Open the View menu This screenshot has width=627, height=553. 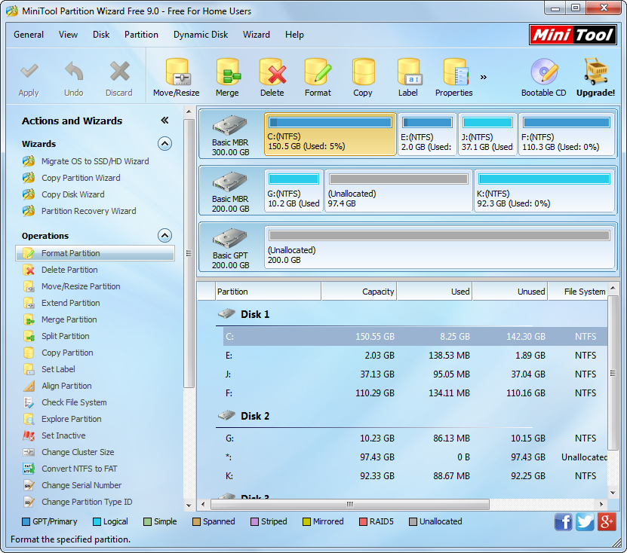pyautogui.click(x=68, y=35)
